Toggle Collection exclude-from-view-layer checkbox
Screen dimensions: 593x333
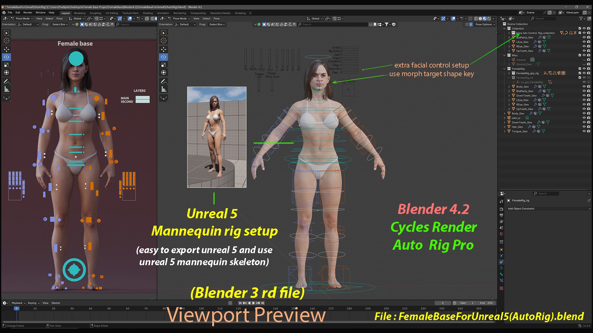[x=580, y=28]
